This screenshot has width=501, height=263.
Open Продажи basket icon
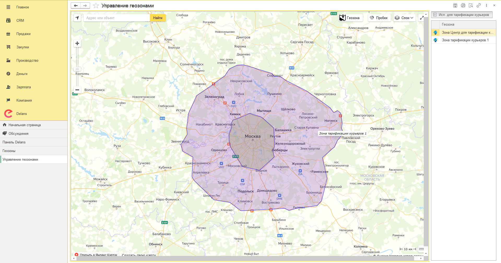point(8,34)
